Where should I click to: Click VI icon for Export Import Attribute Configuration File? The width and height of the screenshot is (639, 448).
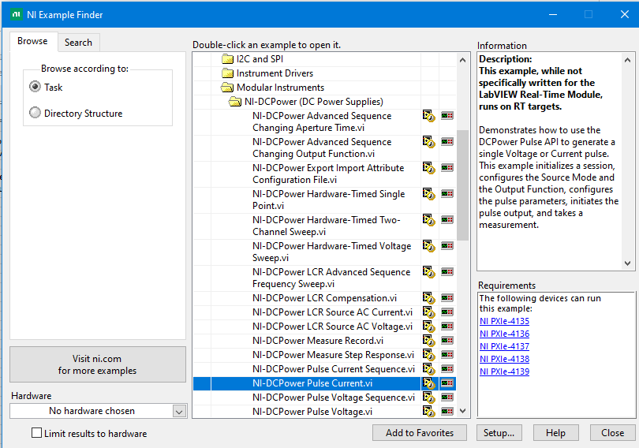pos(428,168)
